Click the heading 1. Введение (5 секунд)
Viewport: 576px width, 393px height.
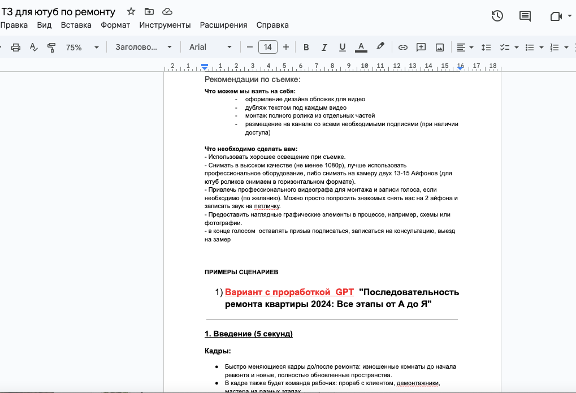click(x=249, y=334)
